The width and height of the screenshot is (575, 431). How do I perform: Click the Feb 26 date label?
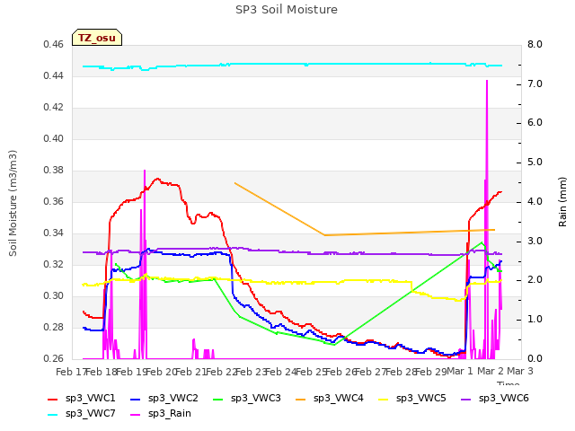[341, 372]
